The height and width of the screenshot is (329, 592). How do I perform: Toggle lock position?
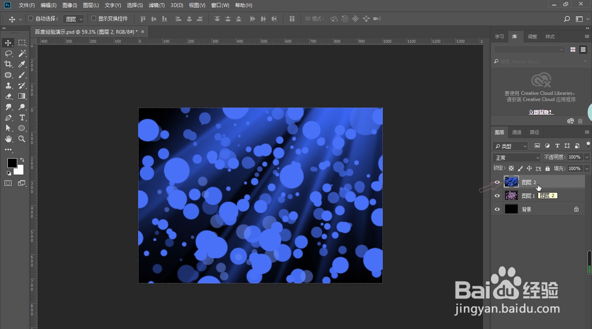529,168
